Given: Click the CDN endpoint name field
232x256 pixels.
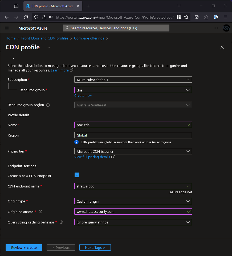Looking at the screenshot, I should pyautogui.click(x=133, y=186).
